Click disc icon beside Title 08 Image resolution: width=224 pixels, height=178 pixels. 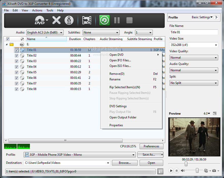[22, 89]
